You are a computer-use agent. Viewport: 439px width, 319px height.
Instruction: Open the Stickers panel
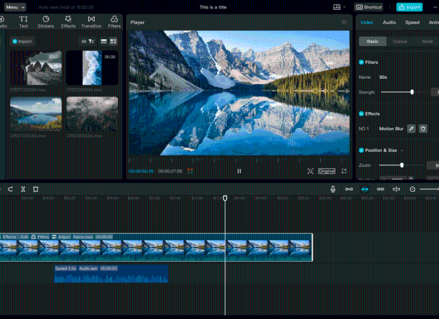46,22
